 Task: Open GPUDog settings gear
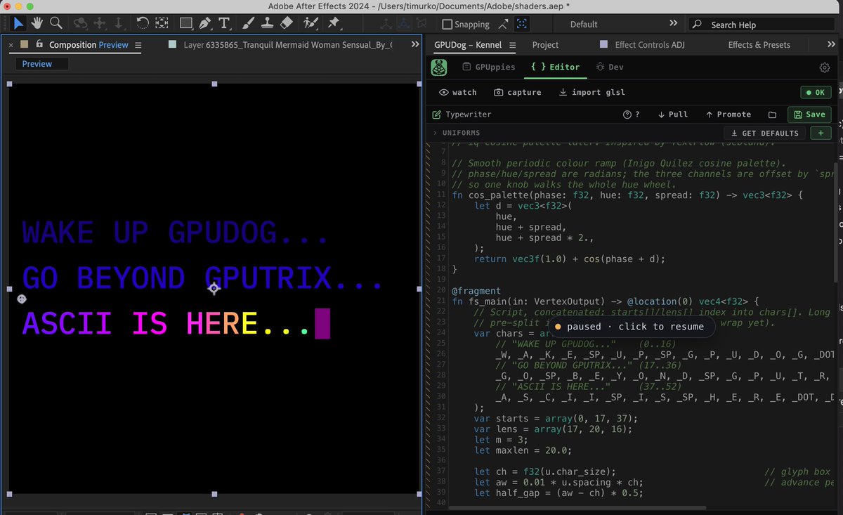825,67
